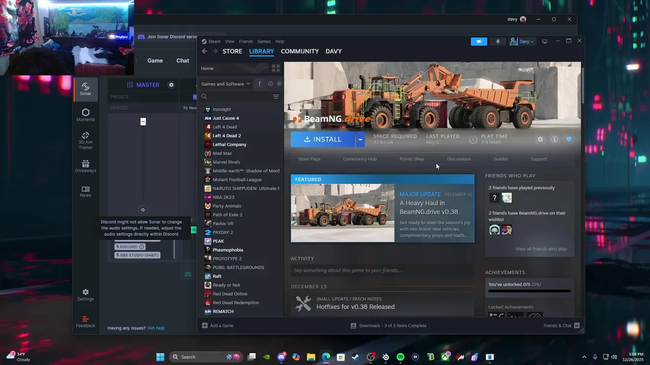This screenshot has width=650, height=365.
Task: Open Master channel settings gear in Sonar
Action: (171, 85)
